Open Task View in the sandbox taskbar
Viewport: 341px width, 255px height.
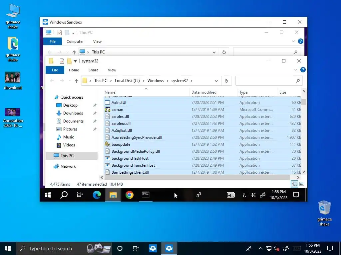tap(80, 195)
